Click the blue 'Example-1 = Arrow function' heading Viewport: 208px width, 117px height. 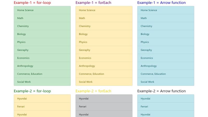coord(161,3)
